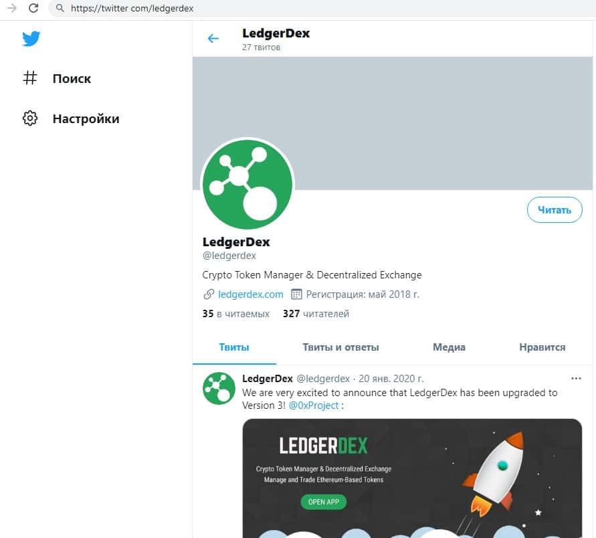This screenshot has width=596, height=538.
Task: Open the Медиа tab
Action: click(449, 347)
